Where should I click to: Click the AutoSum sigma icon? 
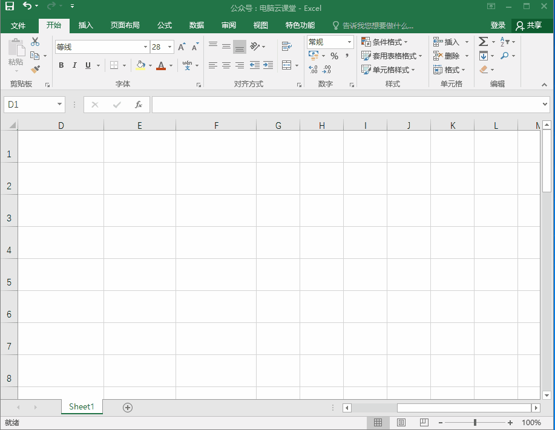coord(483,42)
